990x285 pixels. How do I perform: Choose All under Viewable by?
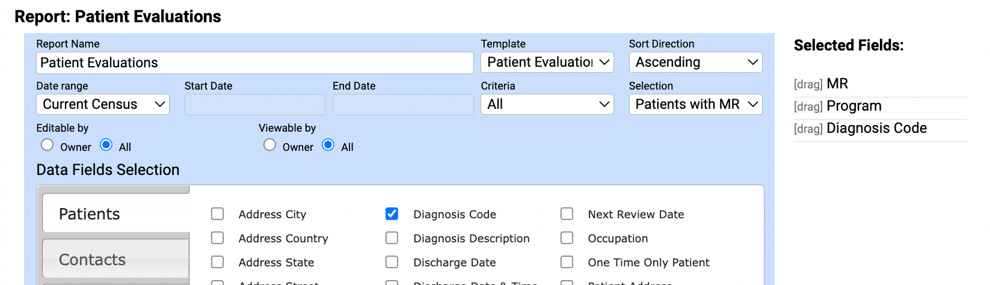tap(328, 145)
